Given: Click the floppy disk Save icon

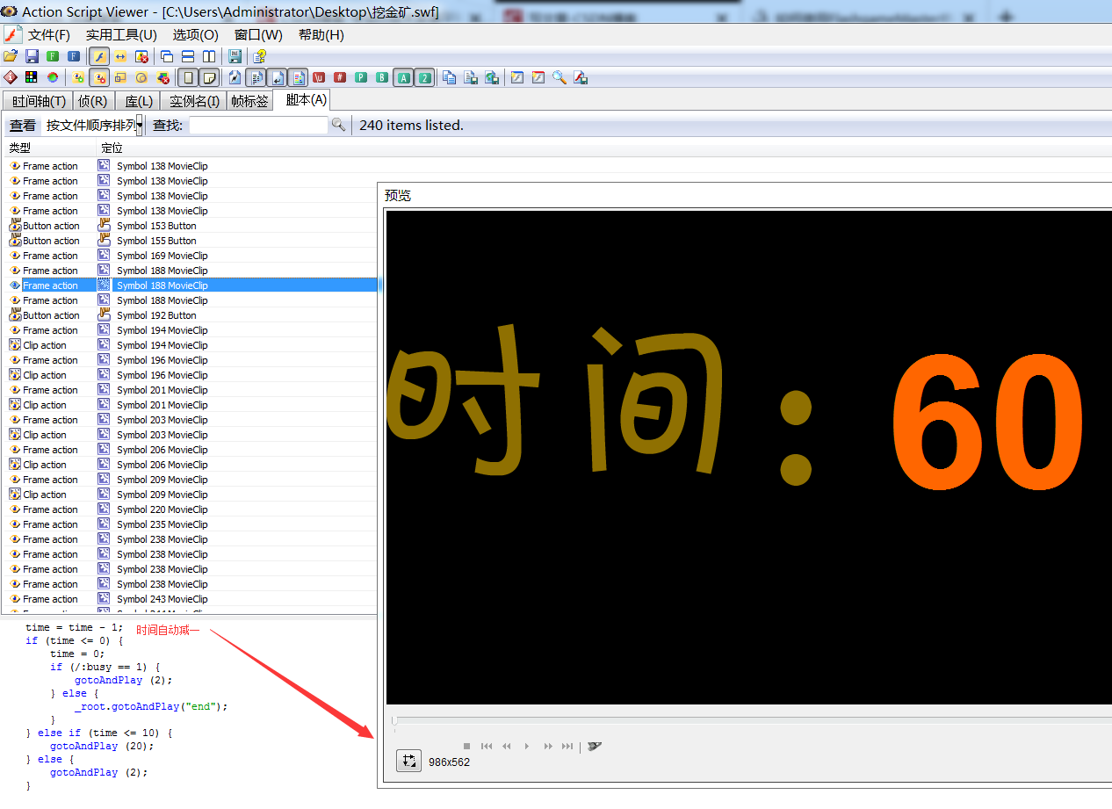Looking at the screenshot, I should click(x=32, y=56).
